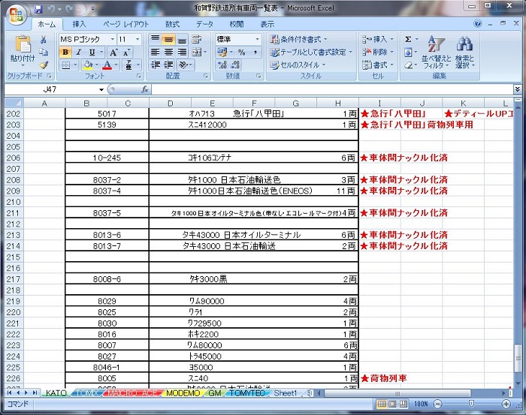526x415 pixels.
Task: Click merge and center cells icon
Action: [197, 52]
